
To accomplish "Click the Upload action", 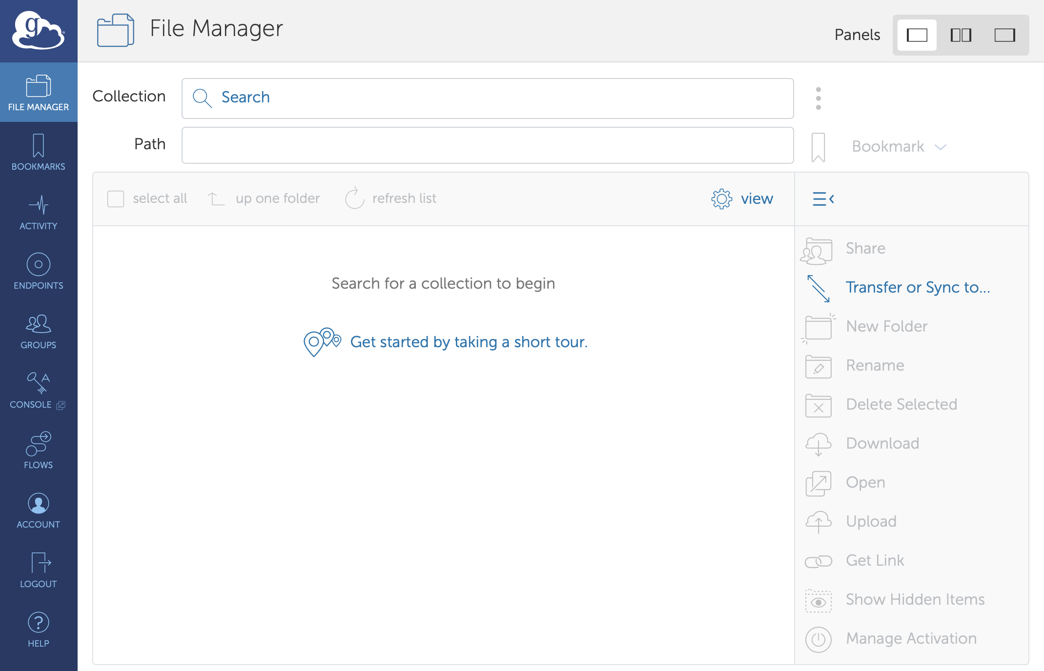I will (x=851, y=522).
